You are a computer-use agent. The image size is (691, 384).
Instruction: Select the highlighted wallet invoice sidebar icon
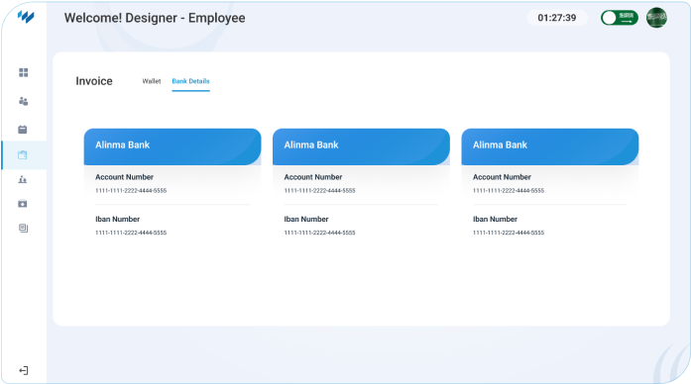(x=23, y=154)
